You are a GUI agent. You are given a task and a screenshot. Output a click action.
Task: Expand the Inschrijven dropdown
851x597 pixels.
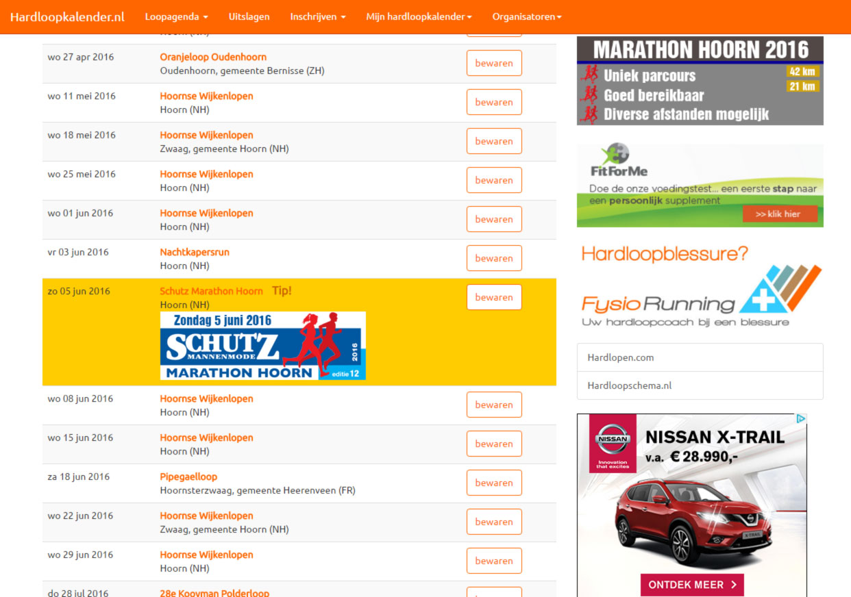pos(317,17)
